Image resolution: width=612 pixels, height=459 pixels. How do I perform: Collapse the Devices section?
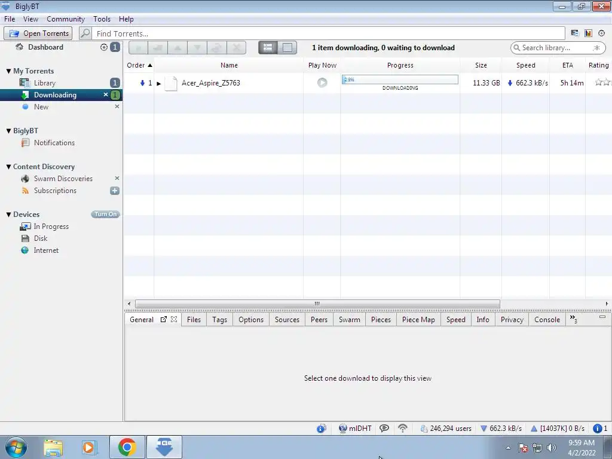8,215
